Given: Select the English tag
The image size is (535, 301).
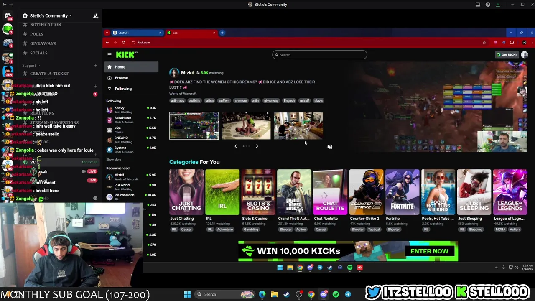Looking at the screenshot, I should 289,101.
